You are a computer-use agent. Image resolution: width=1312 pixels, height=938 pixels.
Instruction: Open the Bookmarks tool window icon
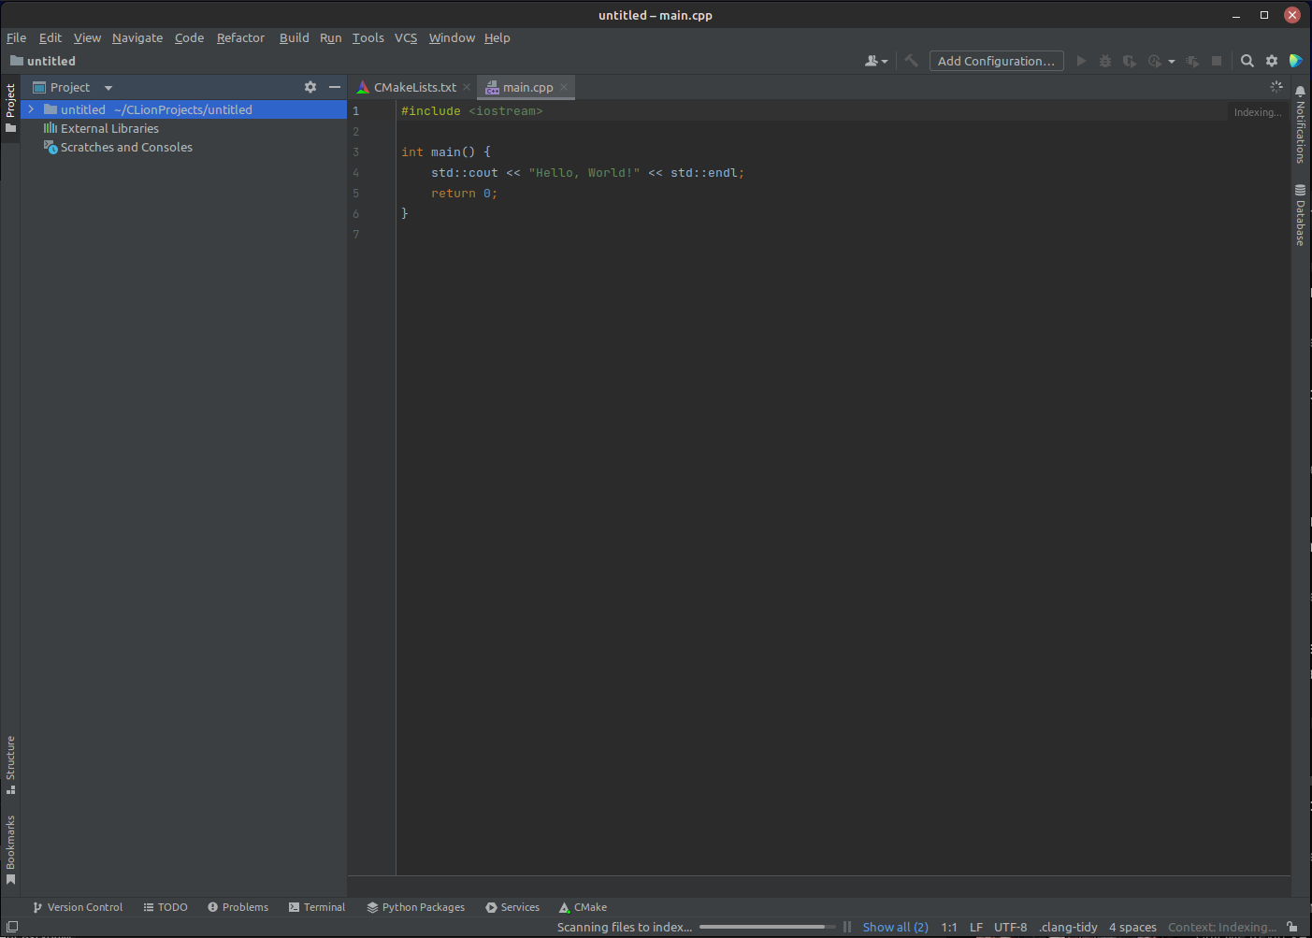point(10,846)
